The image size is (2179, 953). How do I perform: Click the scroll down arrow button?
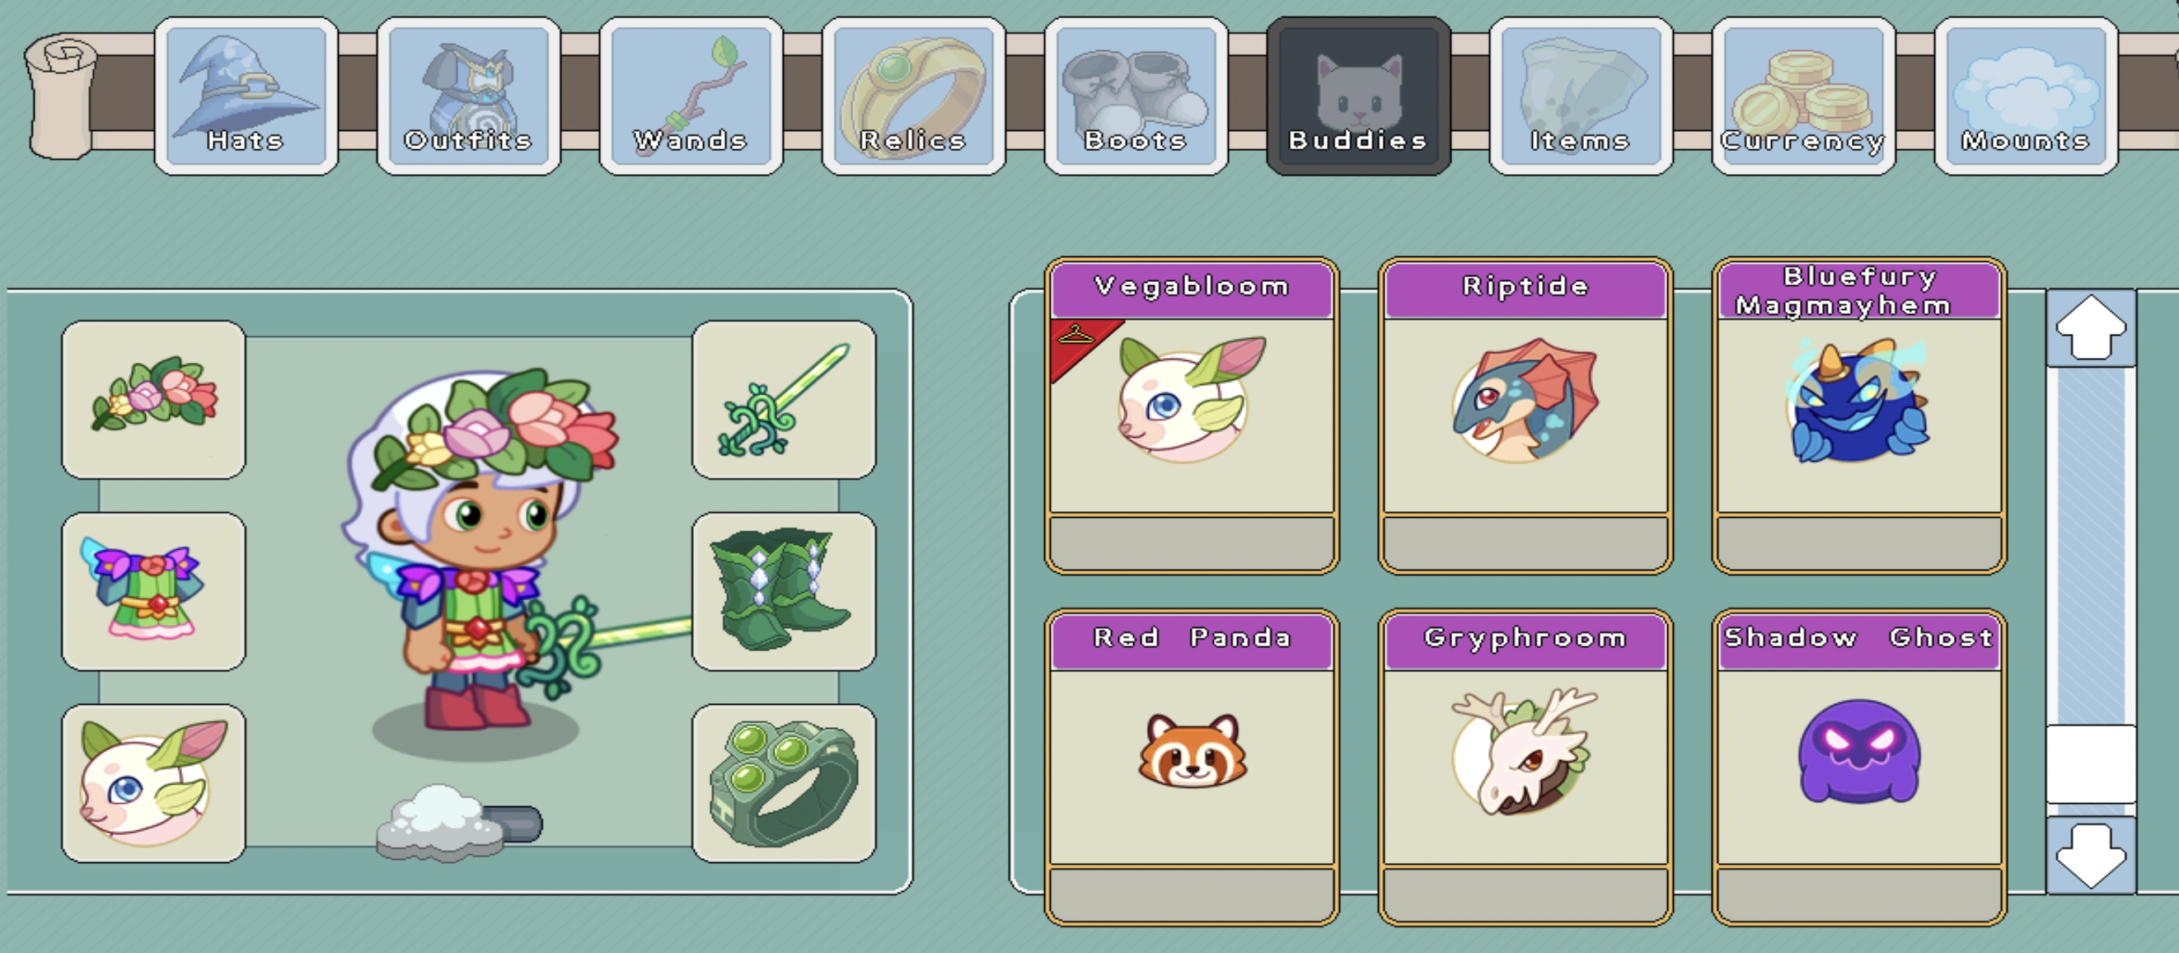(x=2091, y=855)
